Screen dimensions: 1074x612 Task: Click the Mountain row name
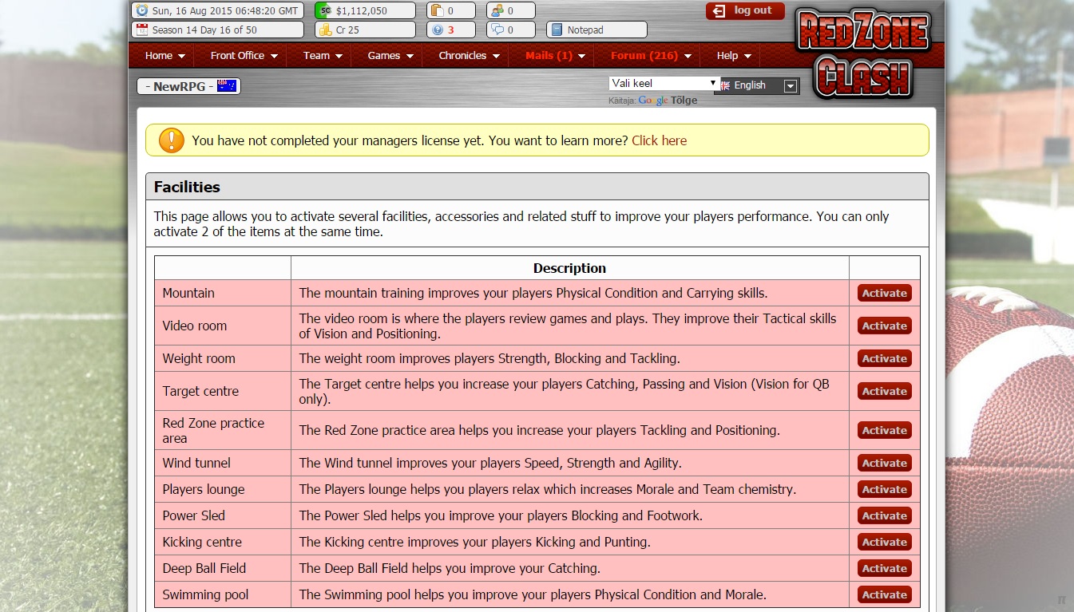(x=188, y=293)
